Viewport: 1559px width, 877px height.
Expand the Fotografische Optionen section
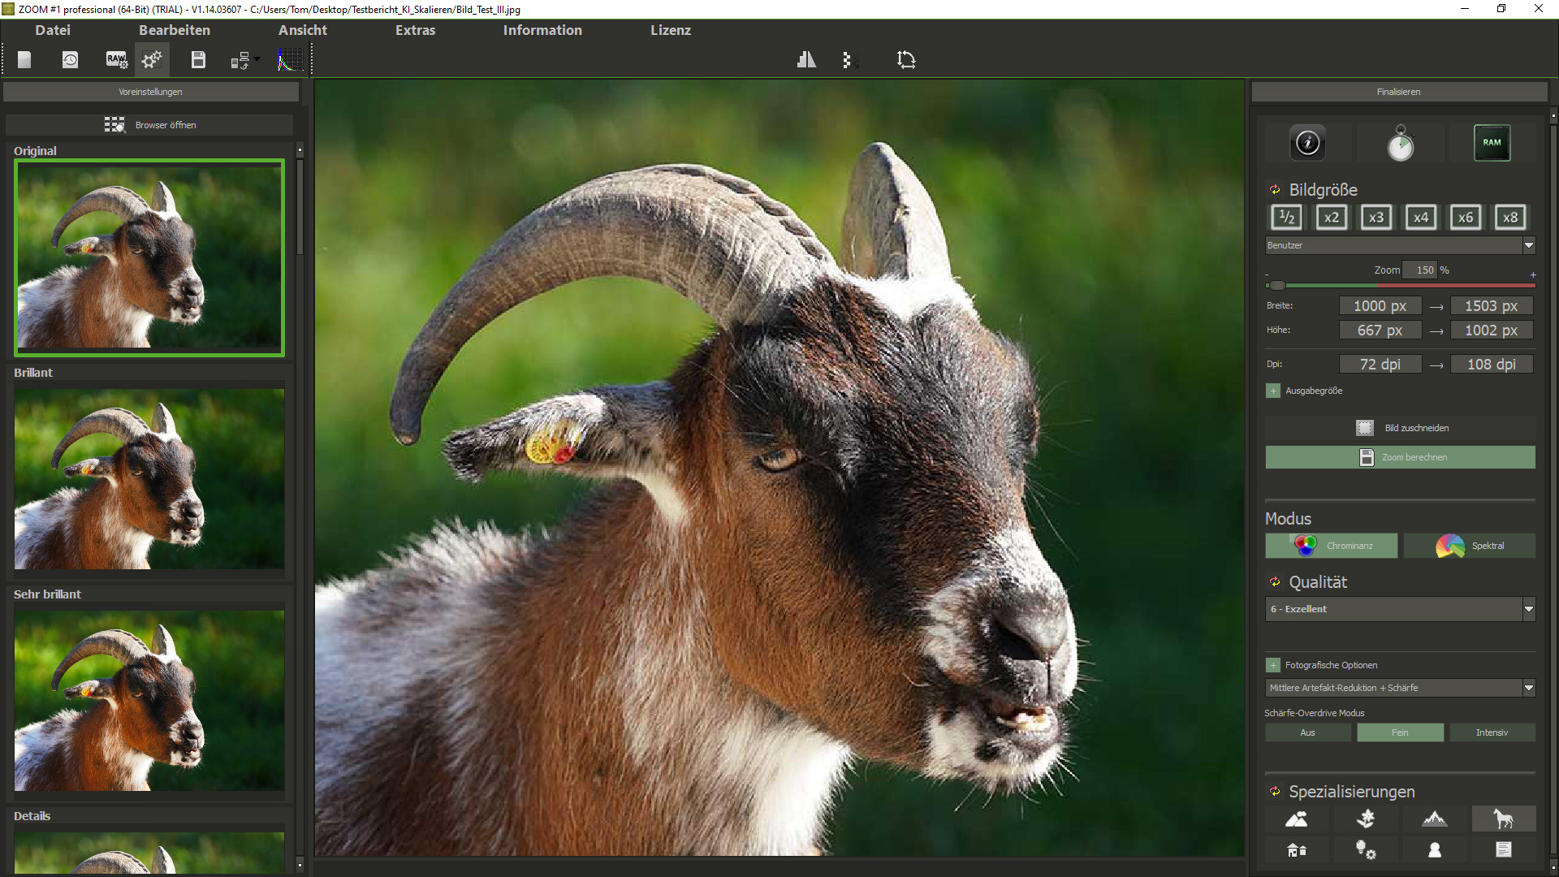pyautogui.click(x=1273, y=666)
